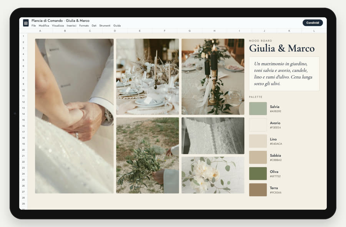The height and width of the screenshot is (227, 346).
Task: Click the Giulia & Marco heading
Action: point(282,48)
